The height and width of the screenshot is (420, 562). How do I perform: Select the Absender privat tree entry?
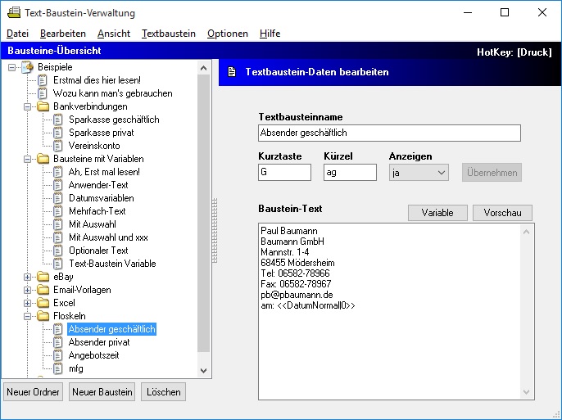(x=98, y=342)
